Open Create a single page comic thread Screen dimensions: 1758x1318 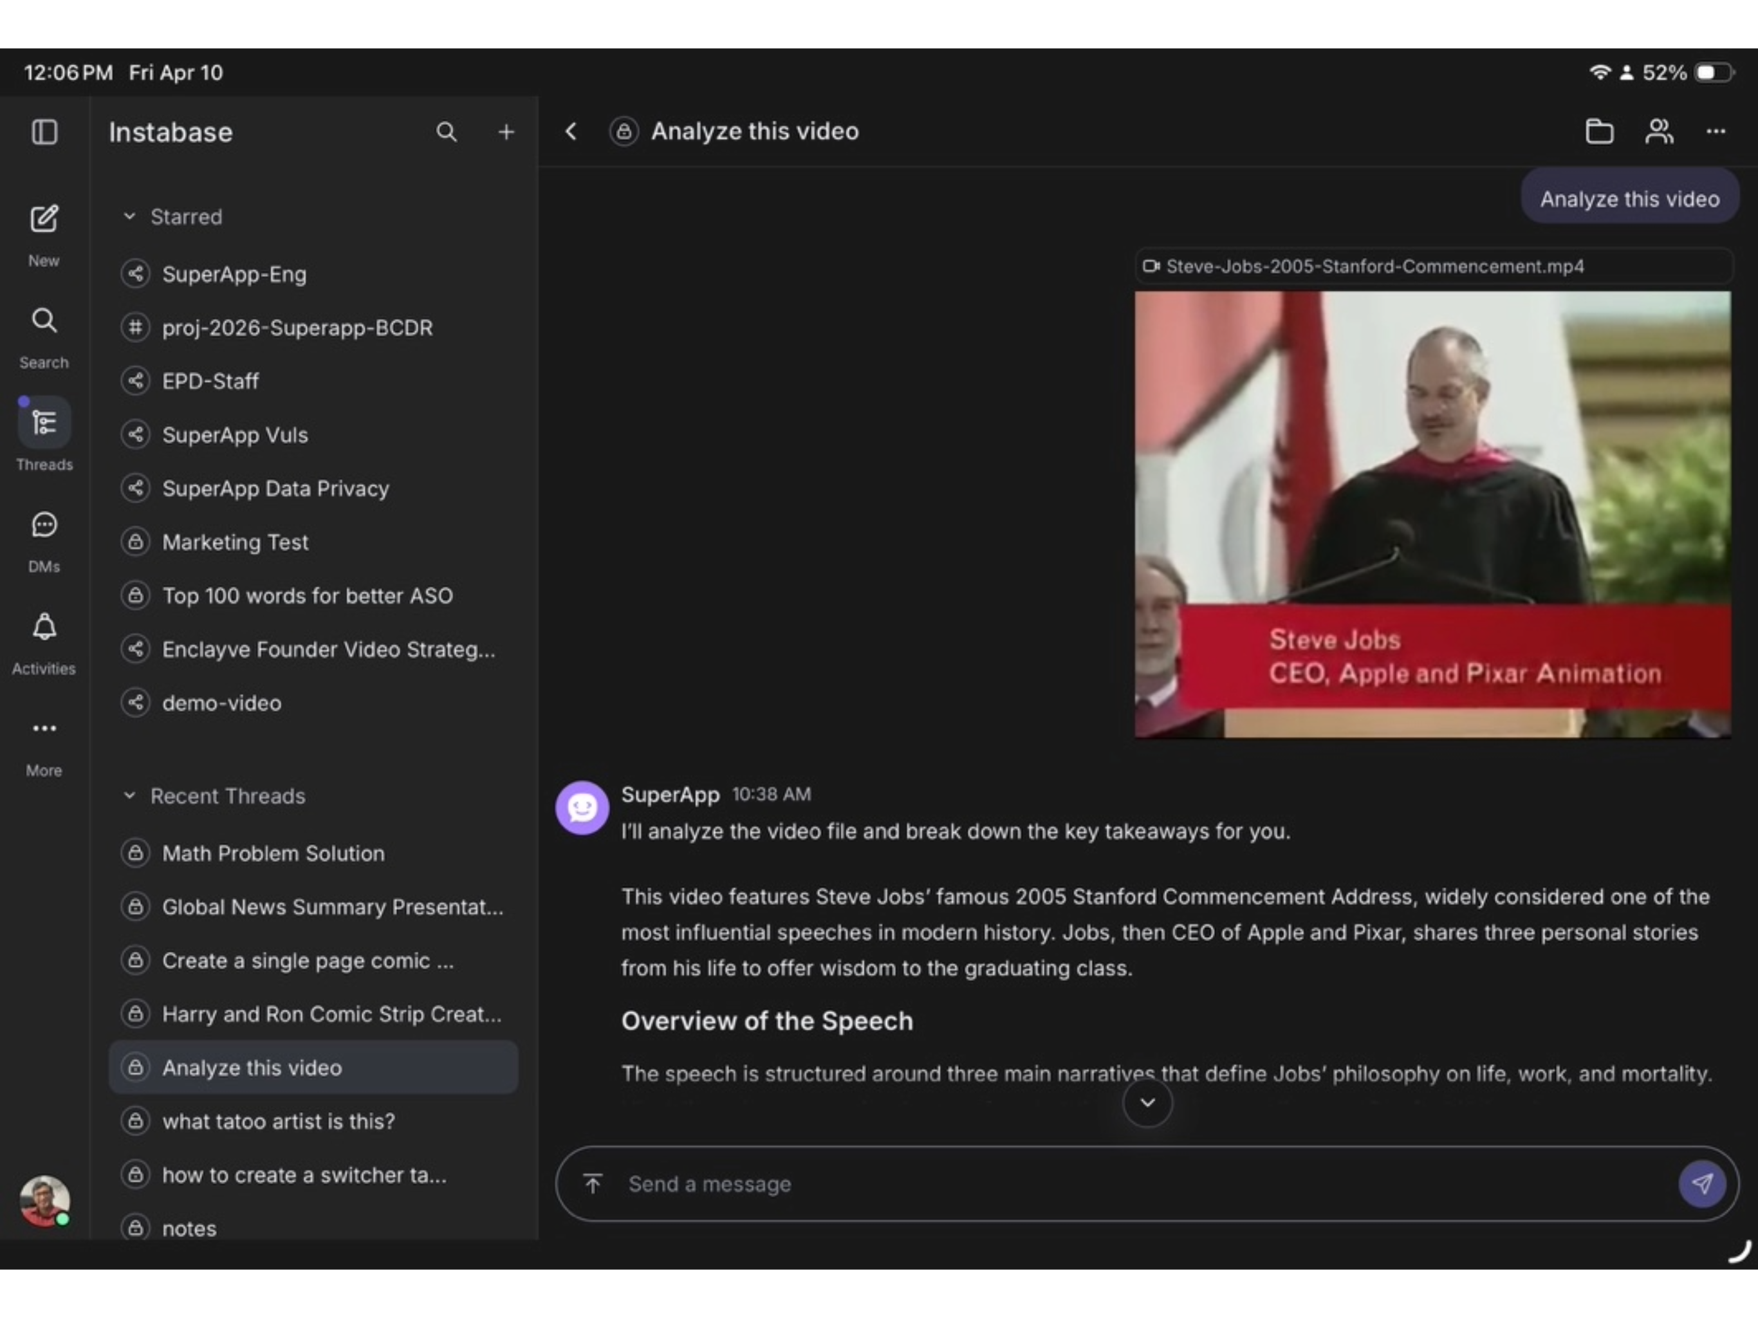[313, 960]
